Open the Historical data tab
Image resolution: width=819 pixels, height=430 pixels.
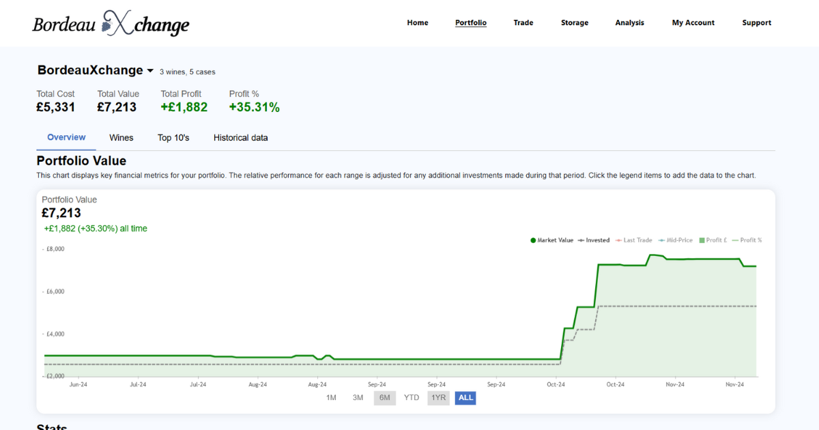[x=241, y=138]
